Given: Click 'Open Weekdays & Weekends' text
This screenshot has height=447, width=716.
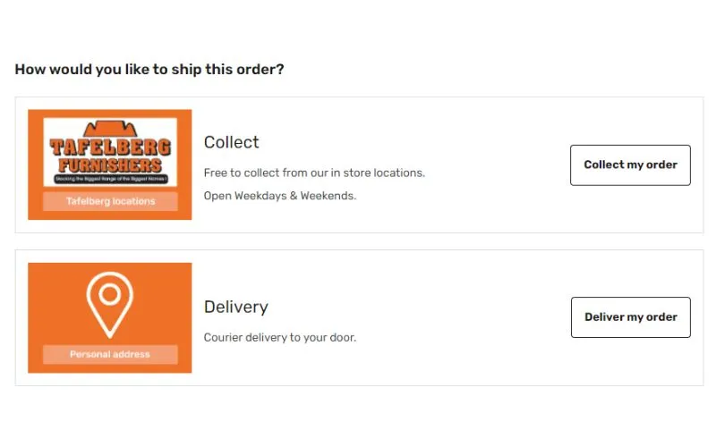Looking at the screenshot, I should tap(280, 196).
